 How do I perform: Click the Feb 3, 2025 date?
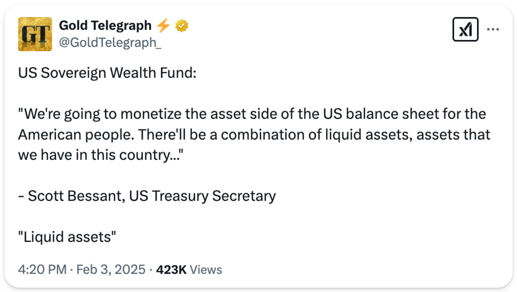111,269
